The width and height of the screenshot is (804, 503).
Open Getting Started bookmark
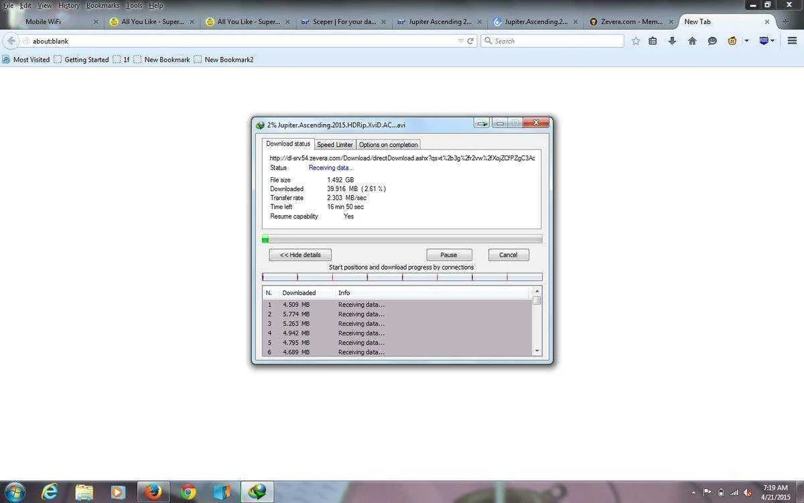coord(81,60)
